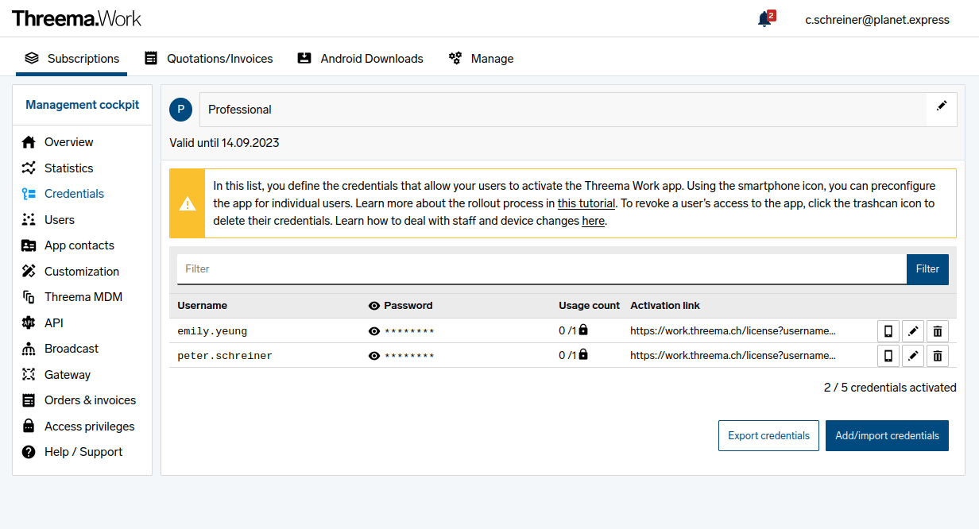This screenshot has height=529, width=979.
Task: Click the Threema.Work logo
Action: 77,18
